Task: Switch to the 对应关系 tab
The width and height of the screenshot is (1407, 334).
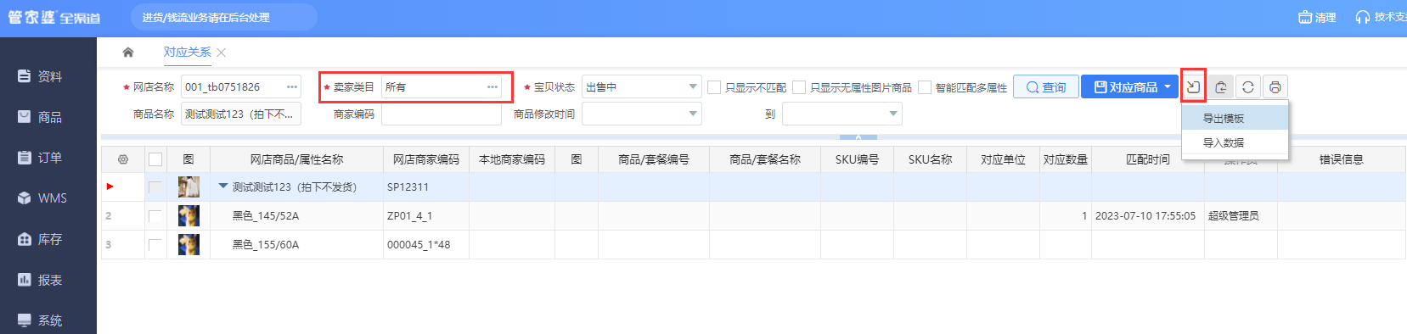Action: pos(187,52)
